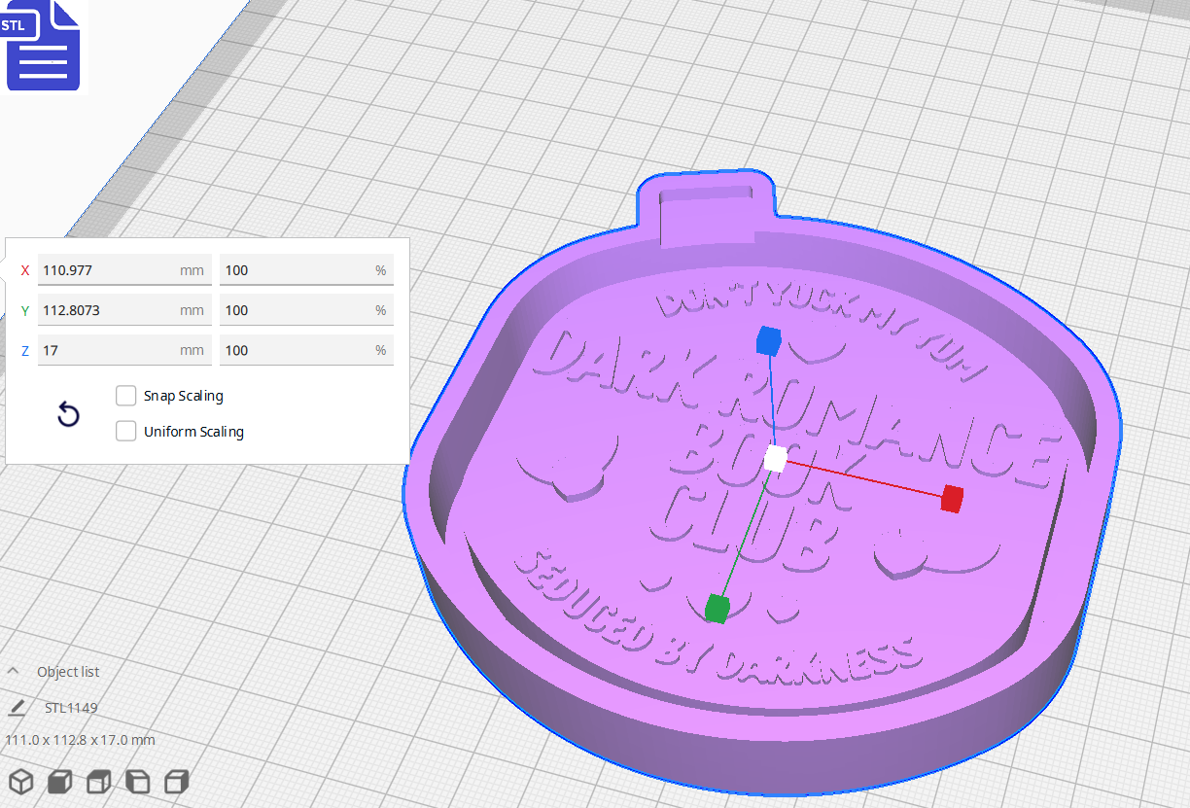Click the red X-axis scale handle

tap(950, 498)
